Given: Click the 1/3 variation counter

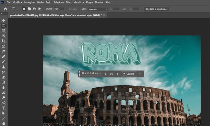Looking at the screenshot, I should 111,74.
